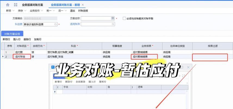Click 复制行 in the filter dialog
The height and width of the screenshot is (109, 233).
[103, 82]
